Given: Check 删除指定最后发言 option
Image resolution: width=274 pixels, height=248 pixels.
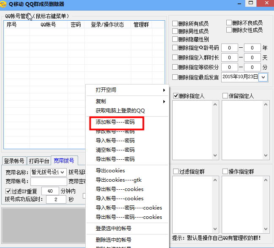Looking at the screenshot, I should (x=175, y=77).
